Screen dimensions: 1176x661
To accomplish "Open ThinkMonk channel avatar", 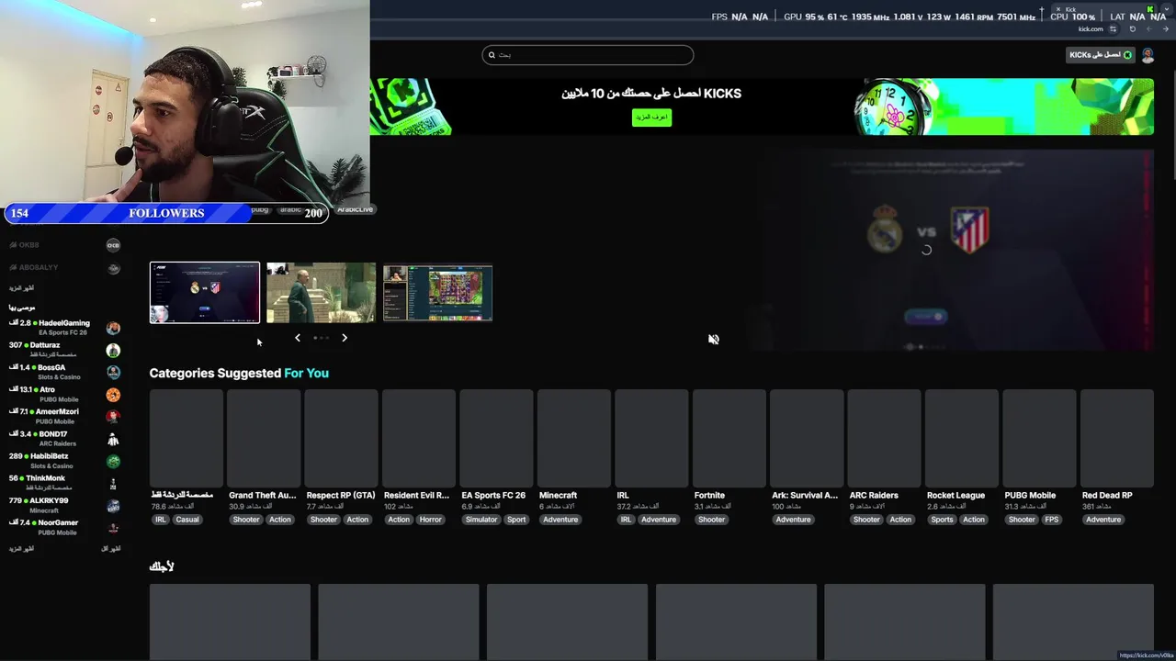I will coord(113,483).
